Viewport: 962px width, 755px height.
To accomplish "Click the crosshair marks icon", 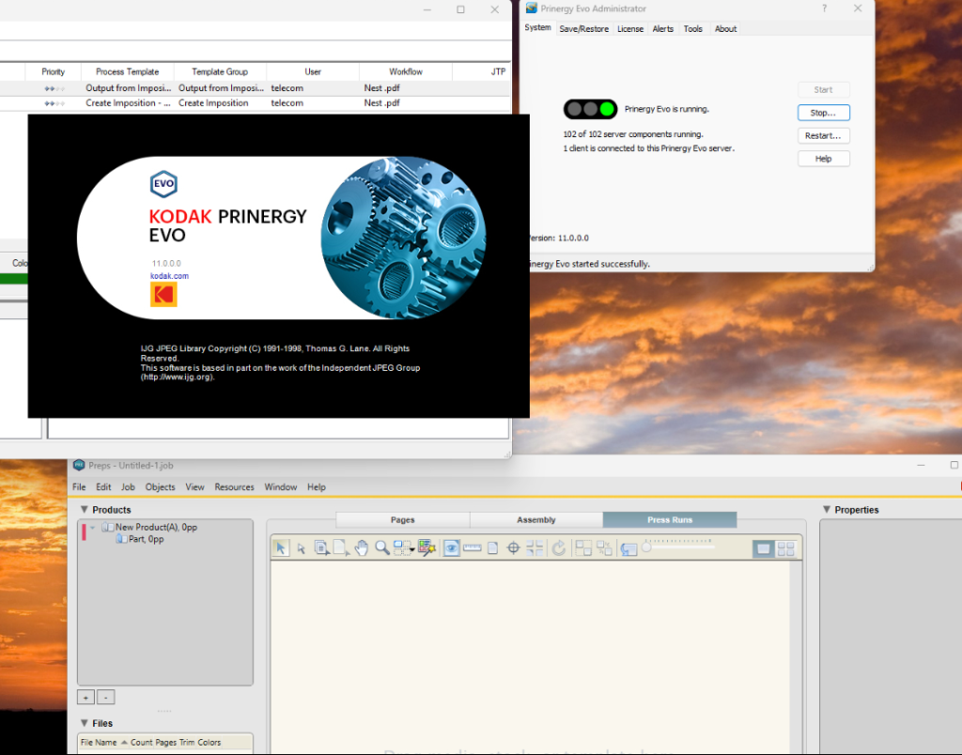I will pyautogui.click(x=514, y=548).
